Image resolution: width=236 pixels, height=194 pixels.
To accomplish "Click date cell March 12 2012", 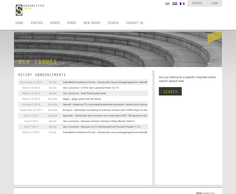I will (x=31, y=99).
